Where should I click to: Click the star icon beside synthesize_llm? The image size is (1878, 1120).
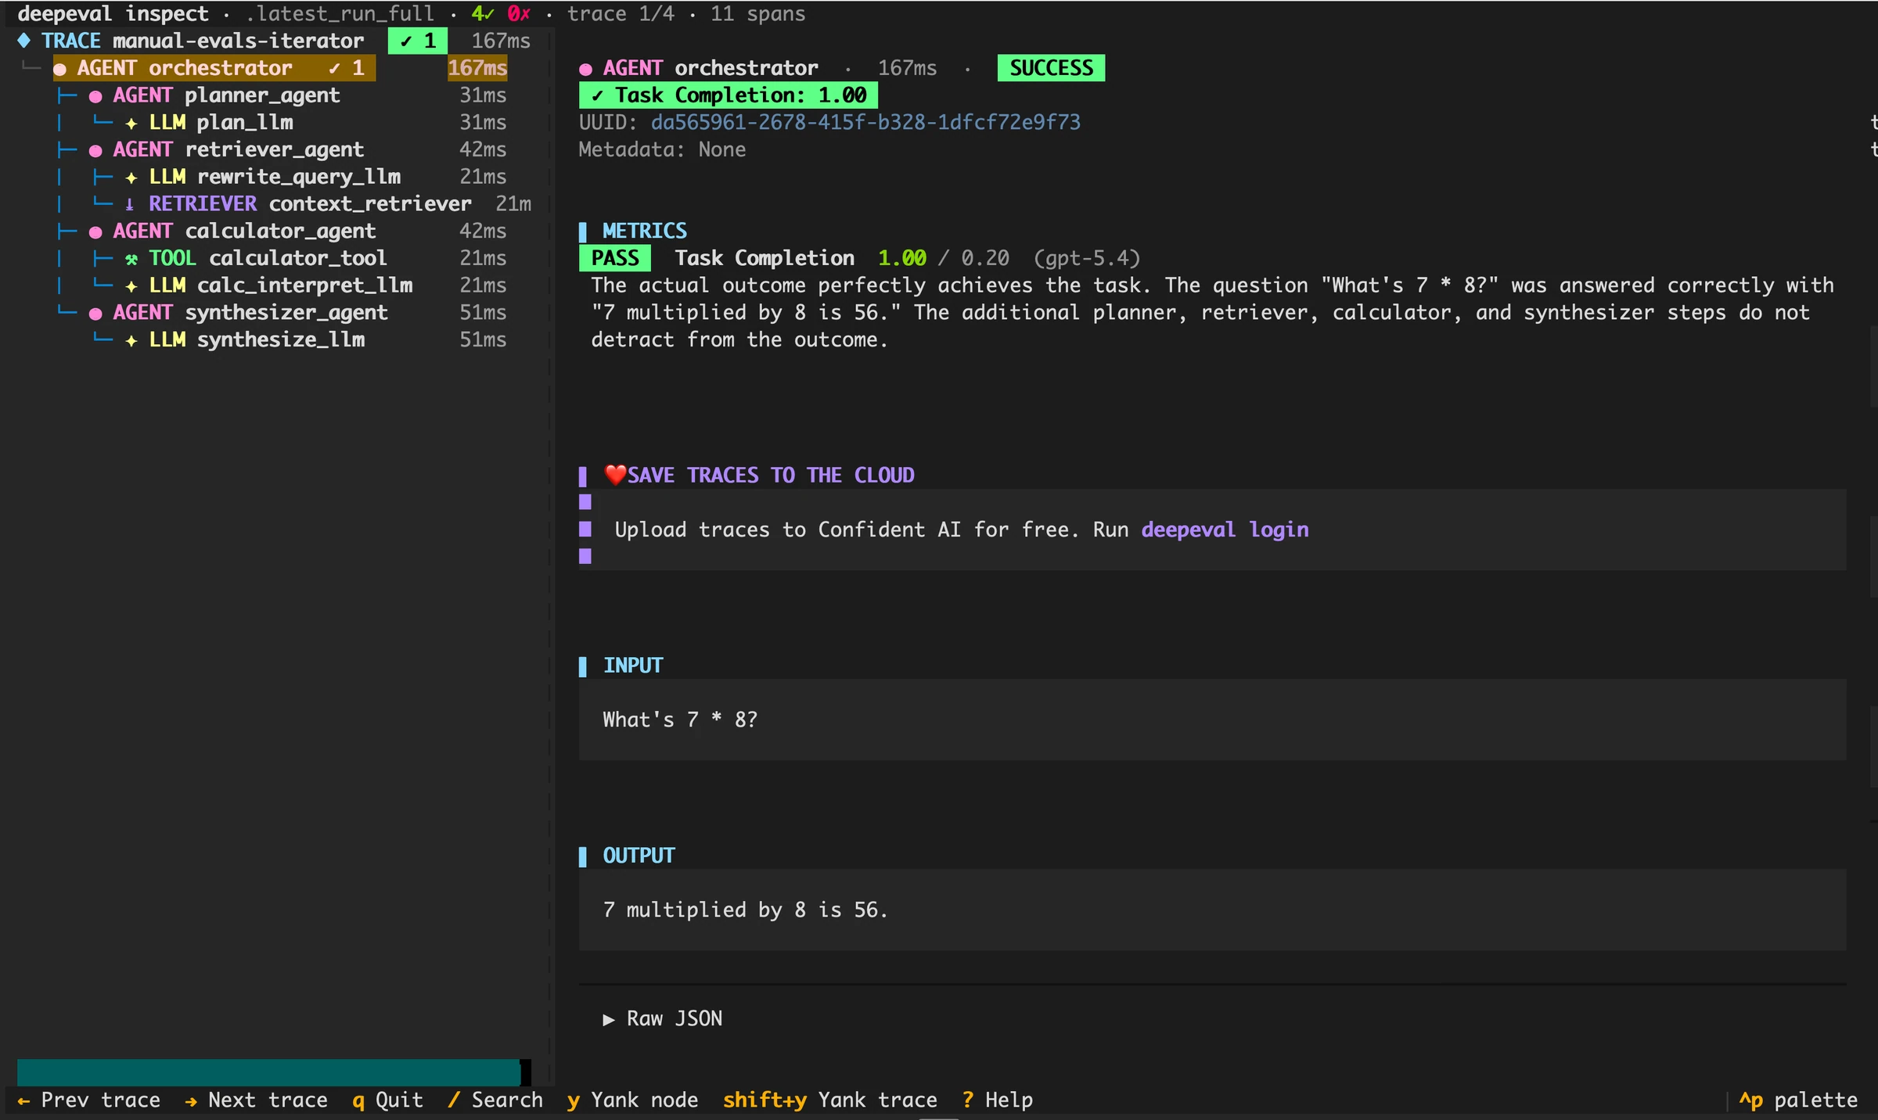coord(131,340)
